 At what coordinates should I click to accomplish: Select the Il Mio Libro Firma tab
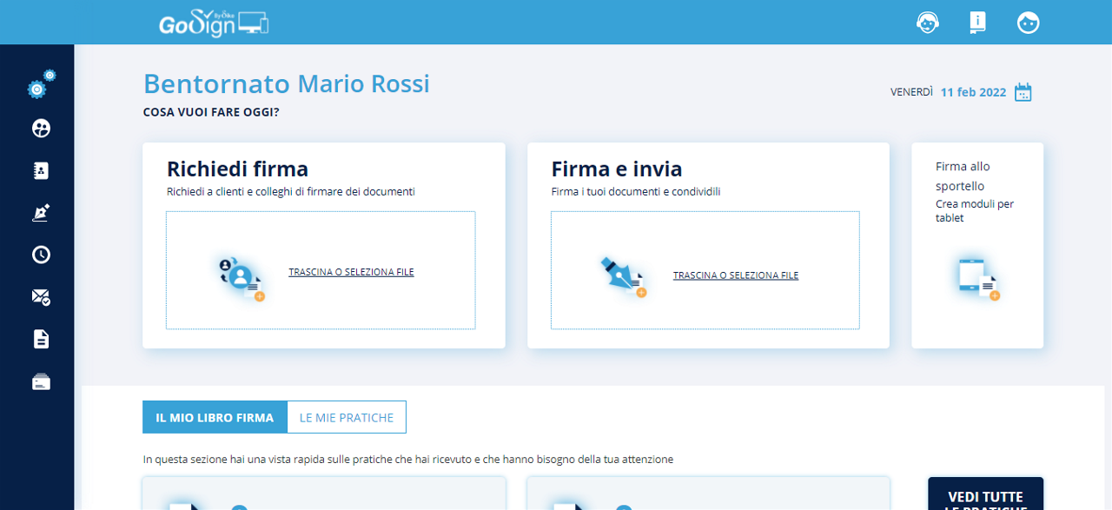tap(215, 417)
